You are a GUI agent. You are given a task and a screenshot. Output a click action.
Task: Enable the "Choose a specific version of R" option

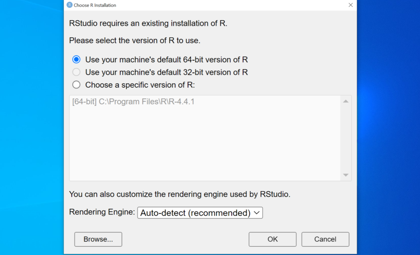[x=76, y=85]
